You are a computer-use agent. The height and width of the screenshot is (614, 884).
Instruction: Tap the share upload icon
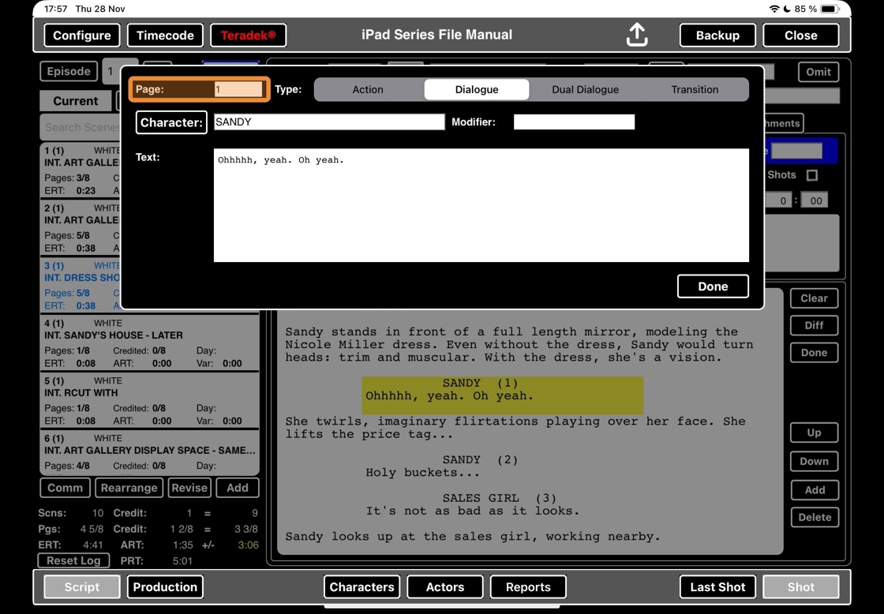[x=636, y=35]
